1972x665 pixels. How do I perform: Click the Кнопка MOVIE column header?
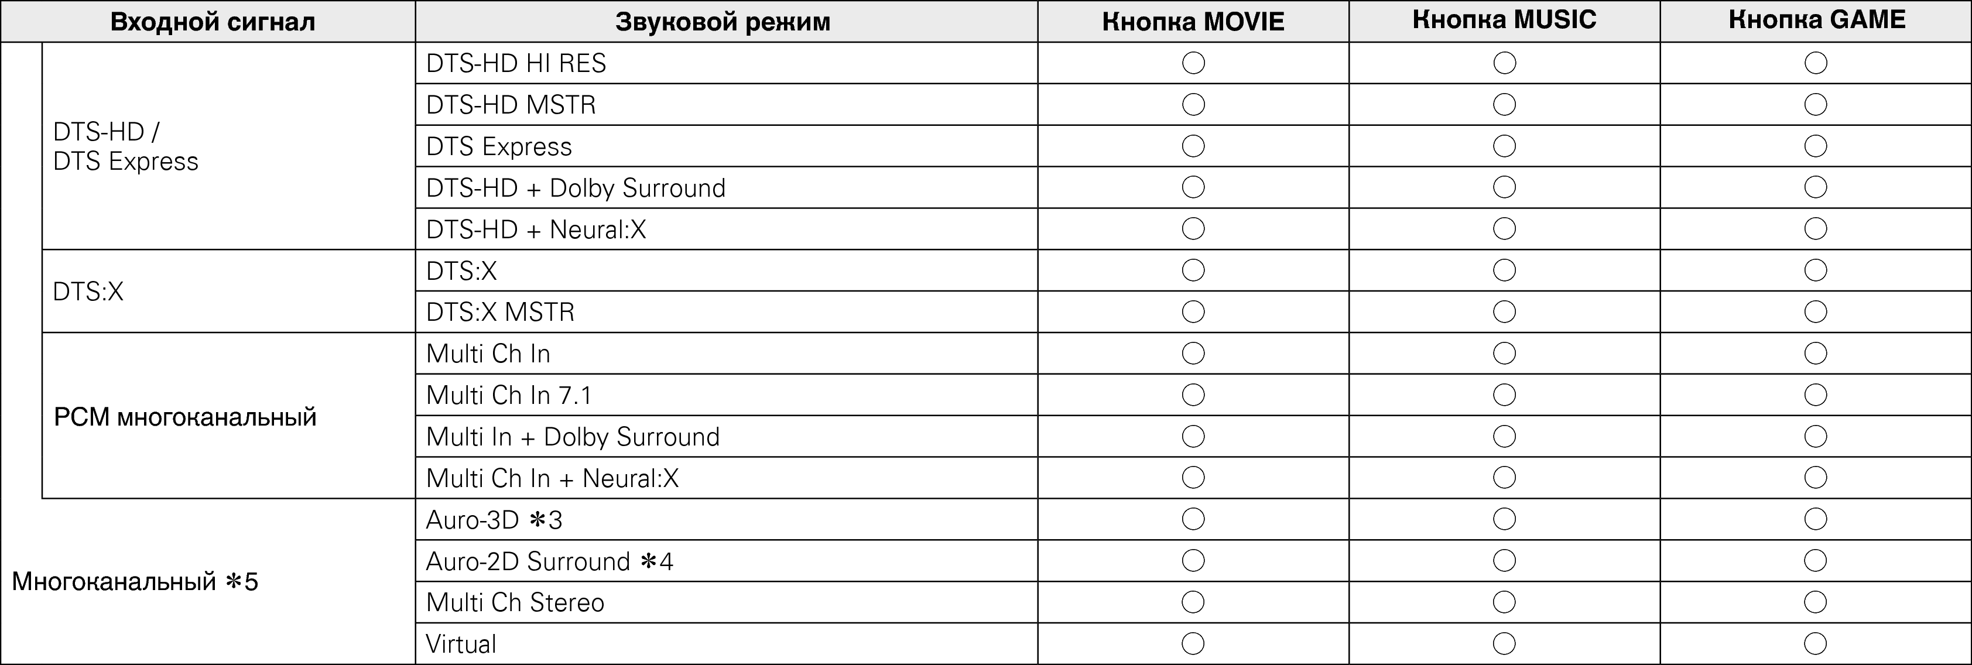1193,22
